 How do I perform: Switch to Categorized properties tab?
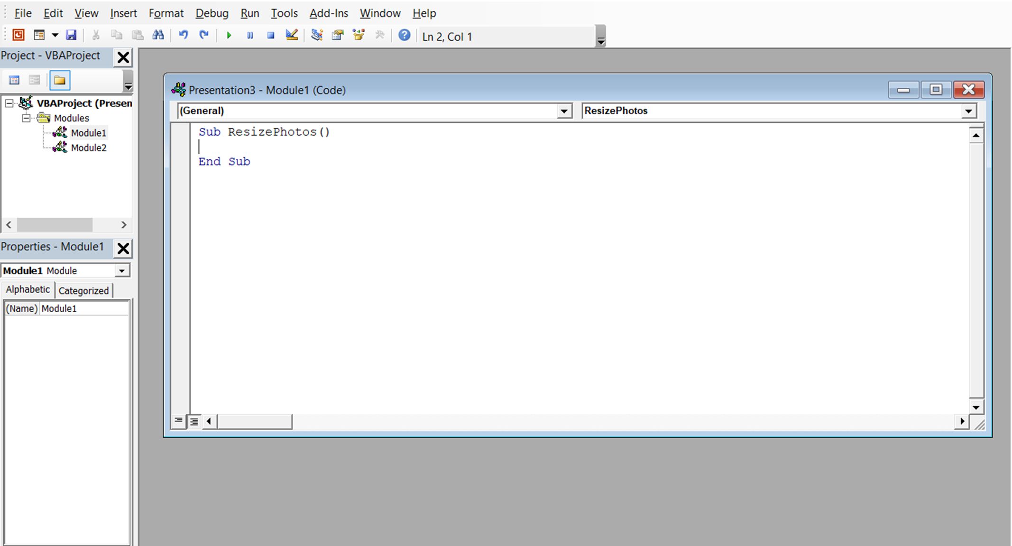[x=83, y=290]
